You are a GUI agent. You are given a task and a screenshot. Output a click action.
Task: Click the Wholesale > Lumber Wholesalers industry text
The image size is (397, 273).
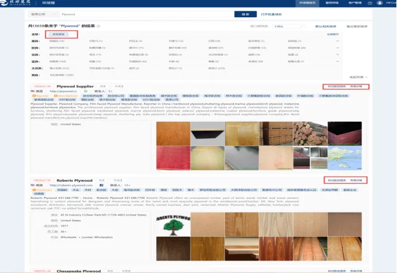coord(86,237)
